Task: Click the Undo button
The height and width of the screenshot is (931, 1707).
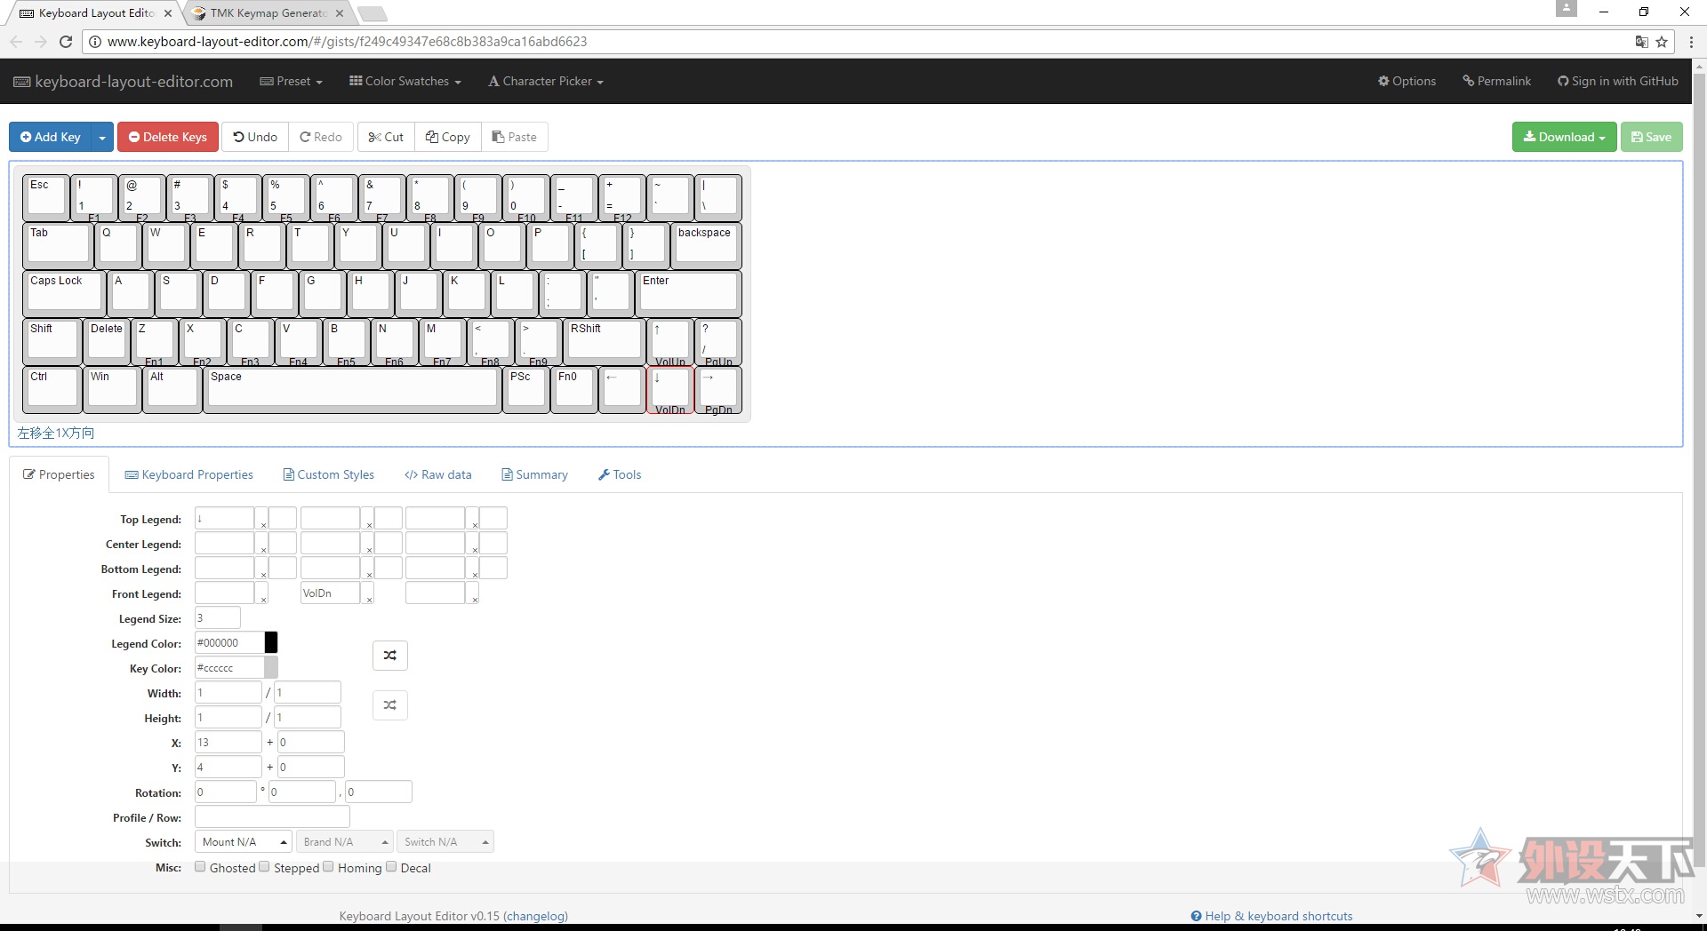Action: (255, 137)
